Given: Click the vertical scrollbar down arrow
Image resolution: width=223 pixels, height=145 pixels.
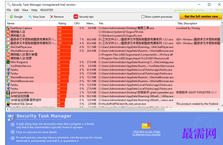Looking at the screenshot, I should [222, 105].
